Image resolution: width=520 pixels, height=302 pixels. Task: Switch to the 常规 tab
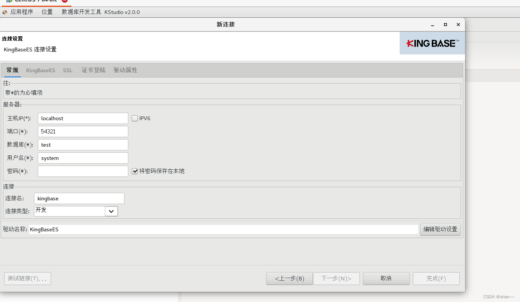tap(12, 70)
